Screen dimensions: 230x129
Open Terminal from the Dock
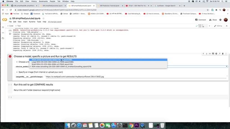tap(125, 125)
